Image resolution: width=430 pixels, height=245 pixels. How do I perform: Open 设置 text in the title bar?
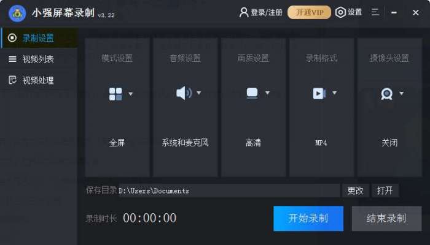(355, 12)
